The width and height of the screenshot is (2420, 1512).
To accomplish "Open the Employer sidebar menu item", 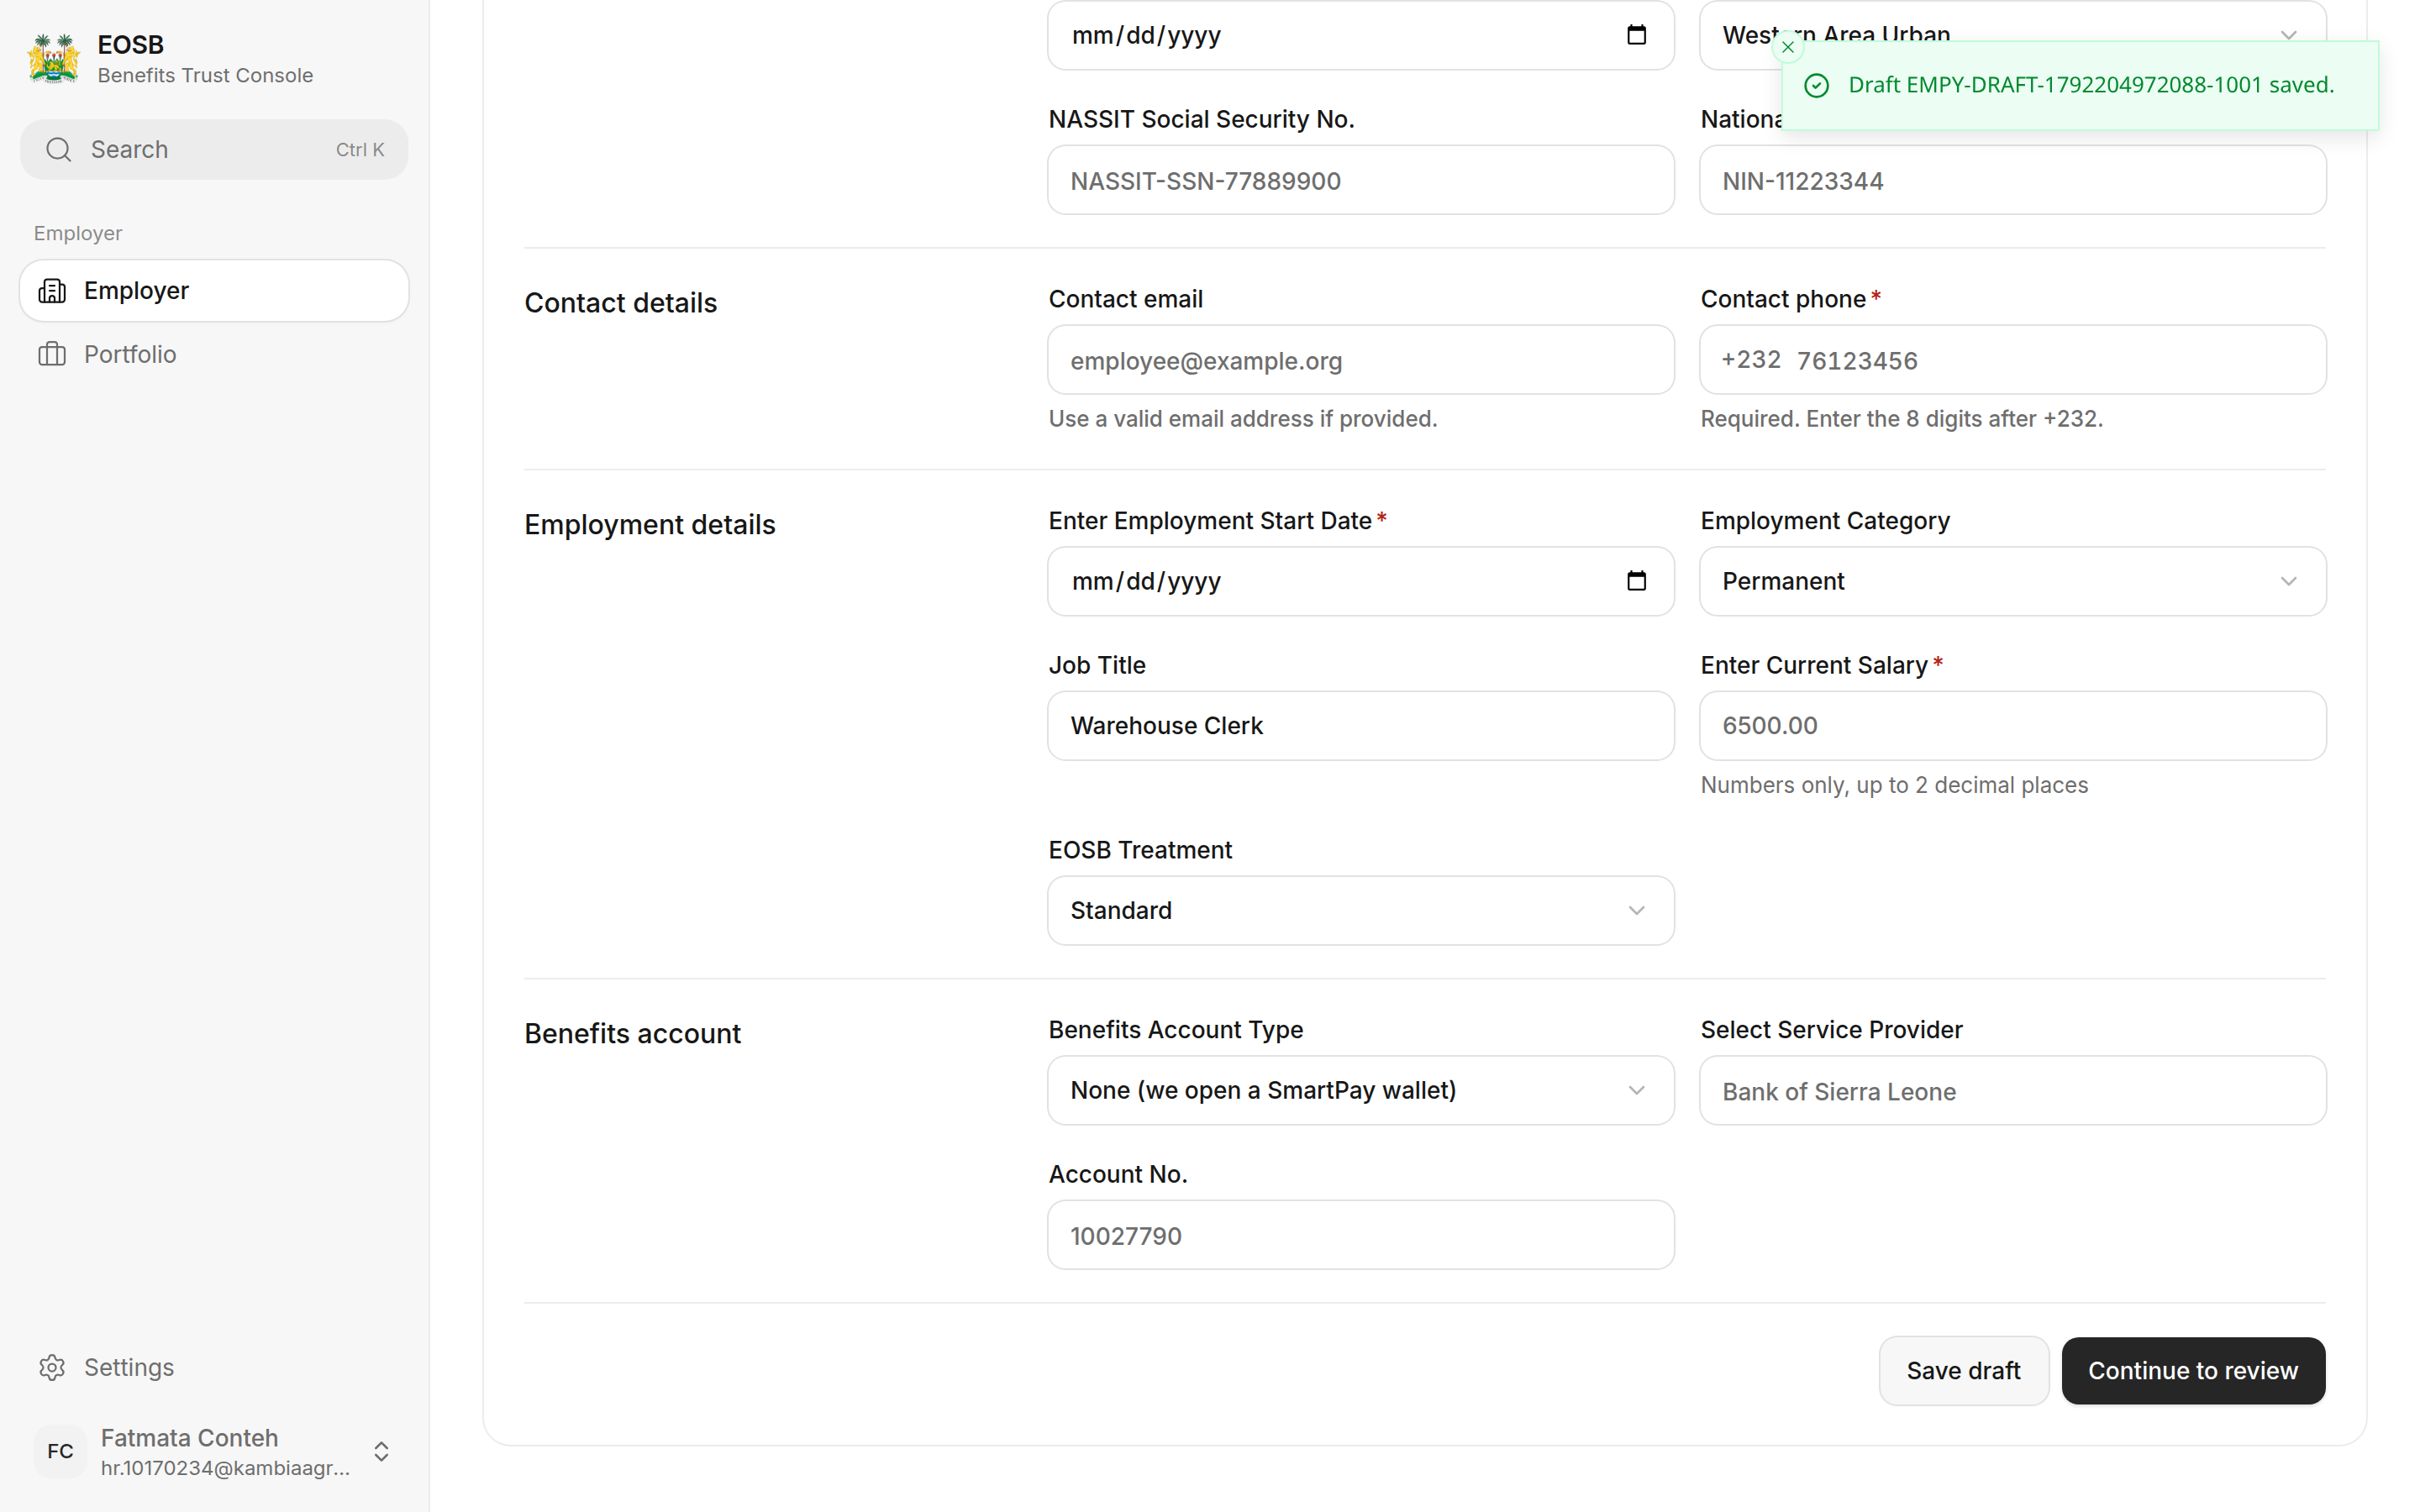I will (x=214, y=291).
